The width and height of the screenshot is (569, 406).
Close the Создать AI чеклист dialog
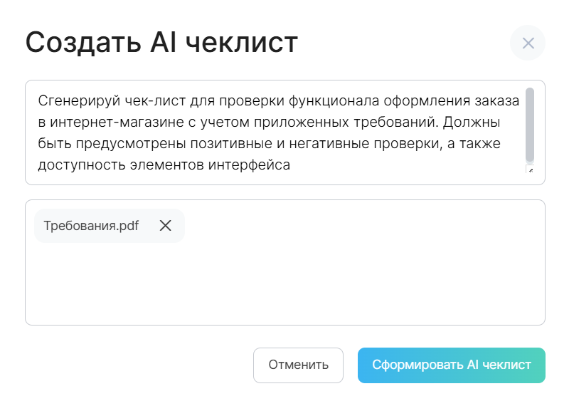528,43
